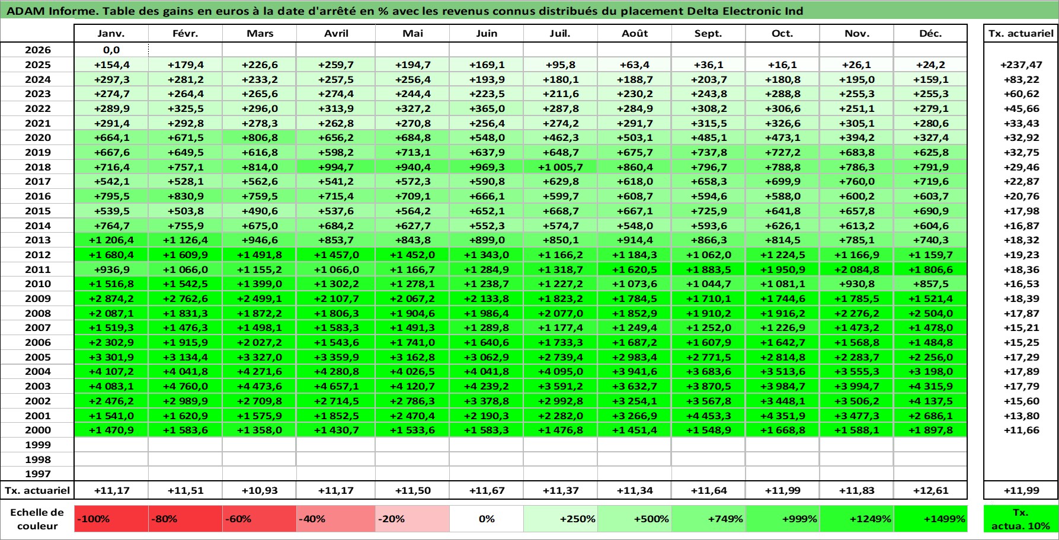Click the +16,1 cell in row 2025
This screenshot has height=540, width=1059.
(x=783, y=65)
